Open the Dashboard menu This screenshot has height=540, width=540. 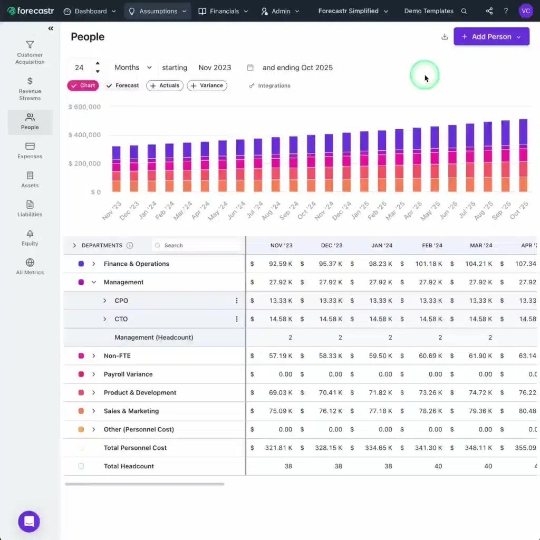click(90, 11)
